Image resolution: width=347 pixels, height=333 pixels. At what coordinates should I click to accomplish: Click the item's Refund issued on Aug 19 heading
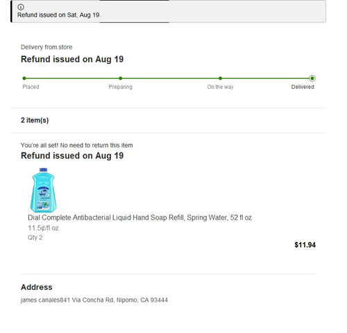(72, 156)
